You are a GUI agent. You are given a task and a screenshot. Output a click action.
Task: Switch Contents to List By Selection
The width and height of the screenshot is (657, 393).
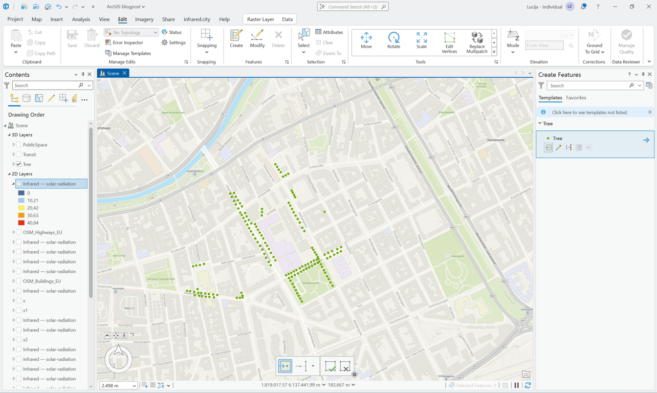(39, 99)
